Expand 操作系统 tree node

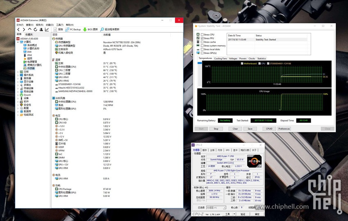tap(18, 75)
